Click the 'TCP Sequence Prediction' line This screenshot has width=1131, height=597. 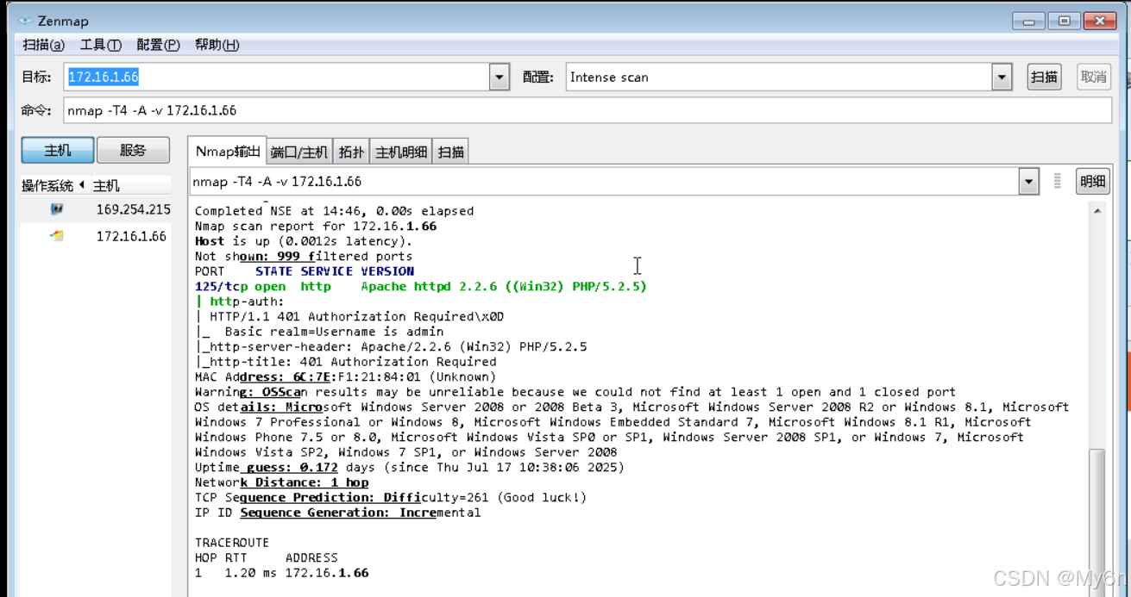coord(391,497)
